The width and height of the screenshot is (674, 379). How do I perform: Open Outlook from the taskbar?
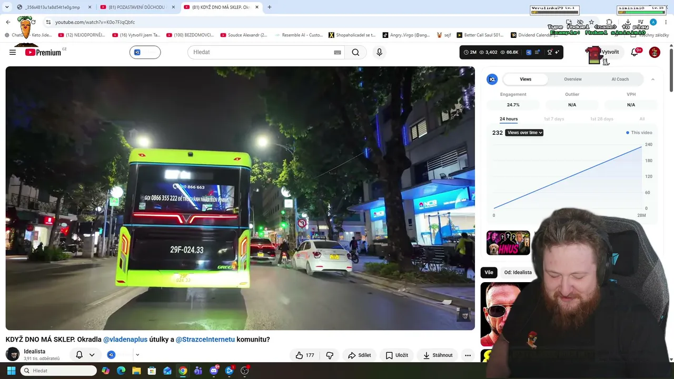[x=167, y=371]
